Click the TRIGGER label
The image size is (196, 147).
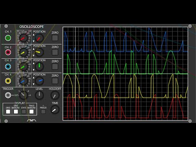(8, 89)
